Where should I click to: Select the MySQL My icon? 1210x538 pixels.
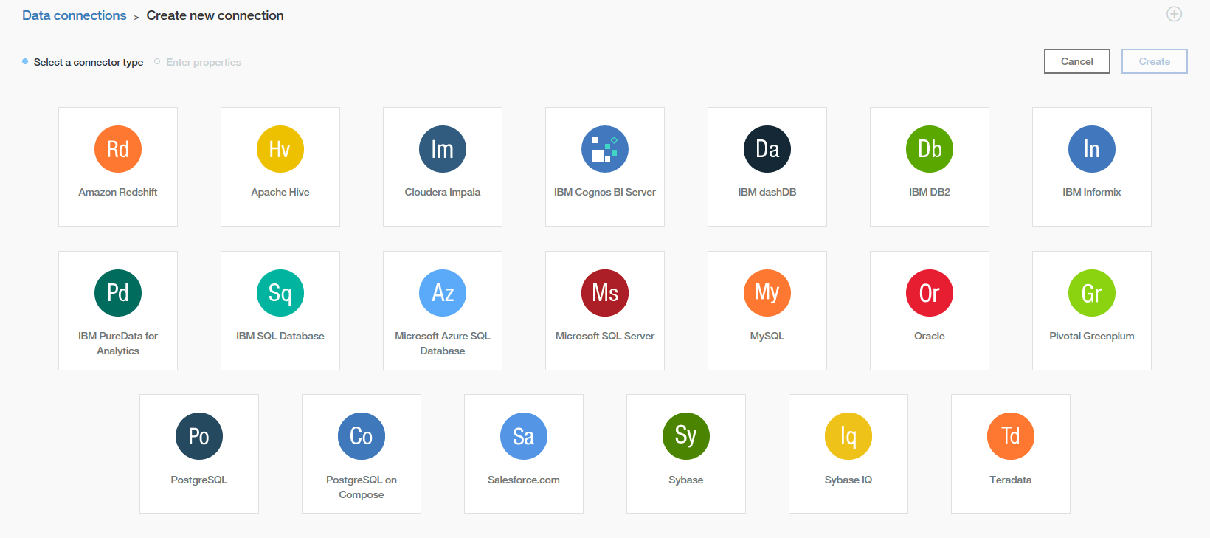click(x=767, y=293)
